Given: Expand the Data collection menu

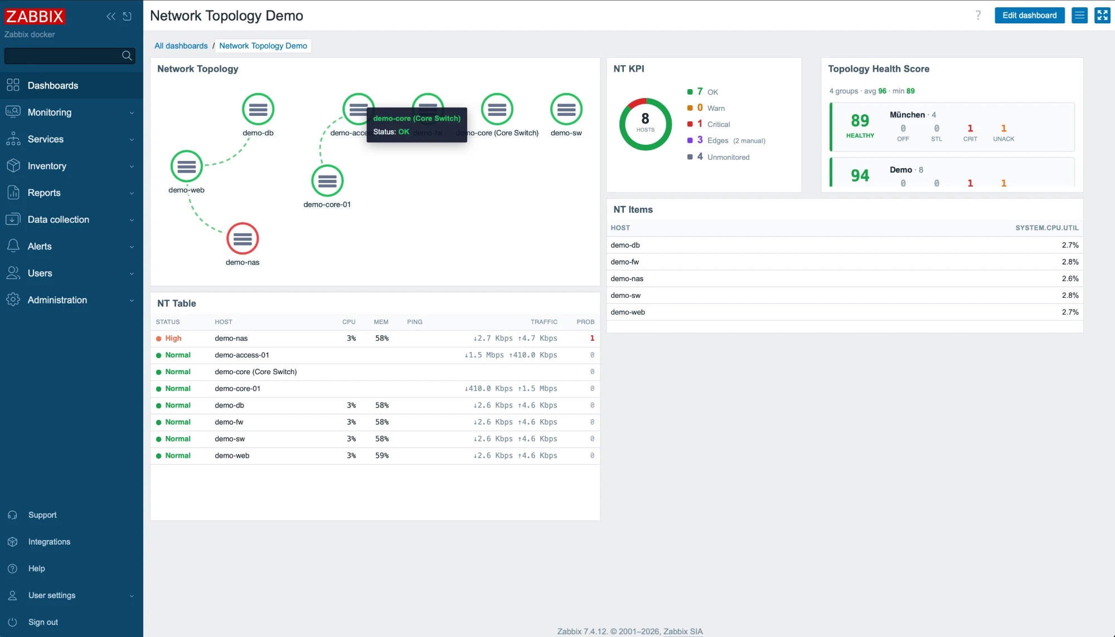Looking at the screenshot, I should tap(71, 219).
